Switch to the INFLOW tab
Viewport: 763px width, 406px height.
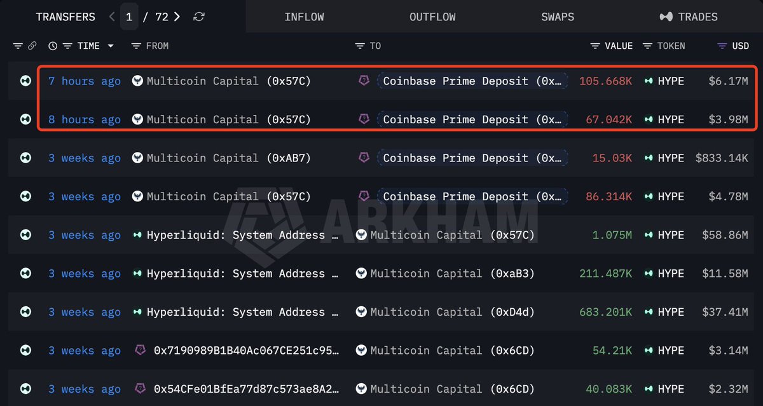[x=304, y=17]
